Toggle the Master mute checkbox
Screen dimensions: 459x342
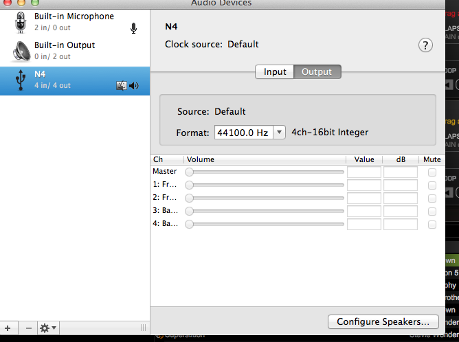click(432, 172)
